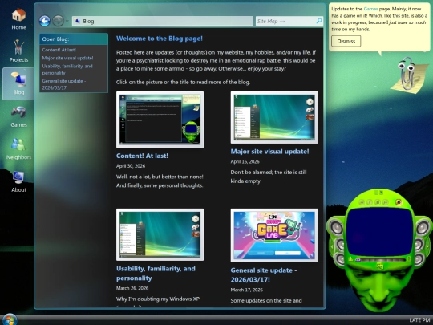Viewport: 433px width, 325px height.
Task: Click the 'April 16, 2026' post date
Action: 245,161
